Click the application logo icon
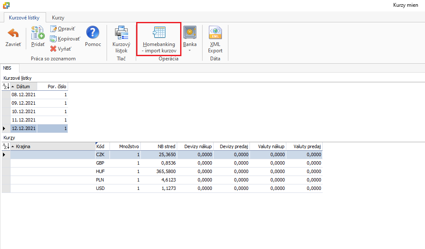 6,5
